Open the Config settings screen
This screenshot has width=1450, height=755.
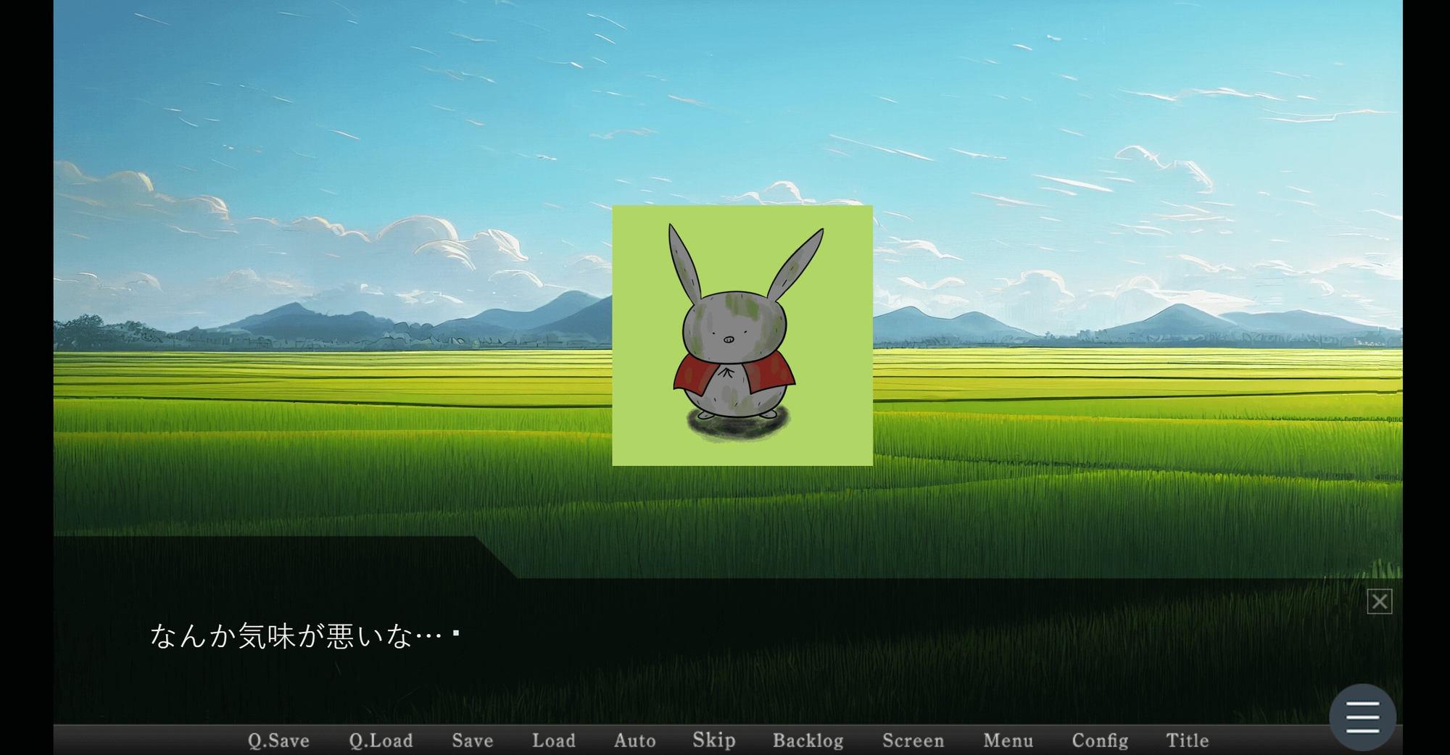tap(1099, 740)
